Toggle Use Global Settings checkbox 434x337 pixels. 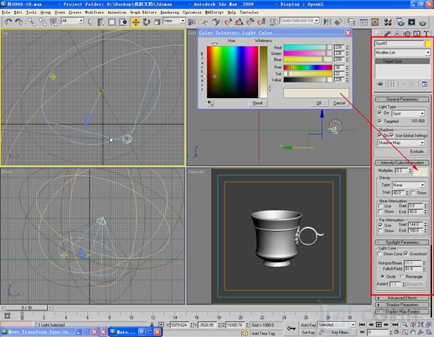point(392,135)
